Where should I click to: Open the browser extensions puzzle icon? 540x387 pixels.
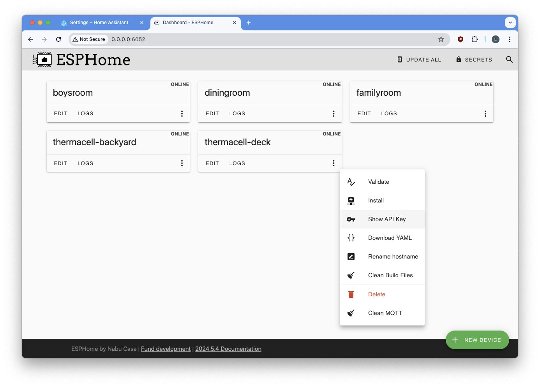click(475, 39)
